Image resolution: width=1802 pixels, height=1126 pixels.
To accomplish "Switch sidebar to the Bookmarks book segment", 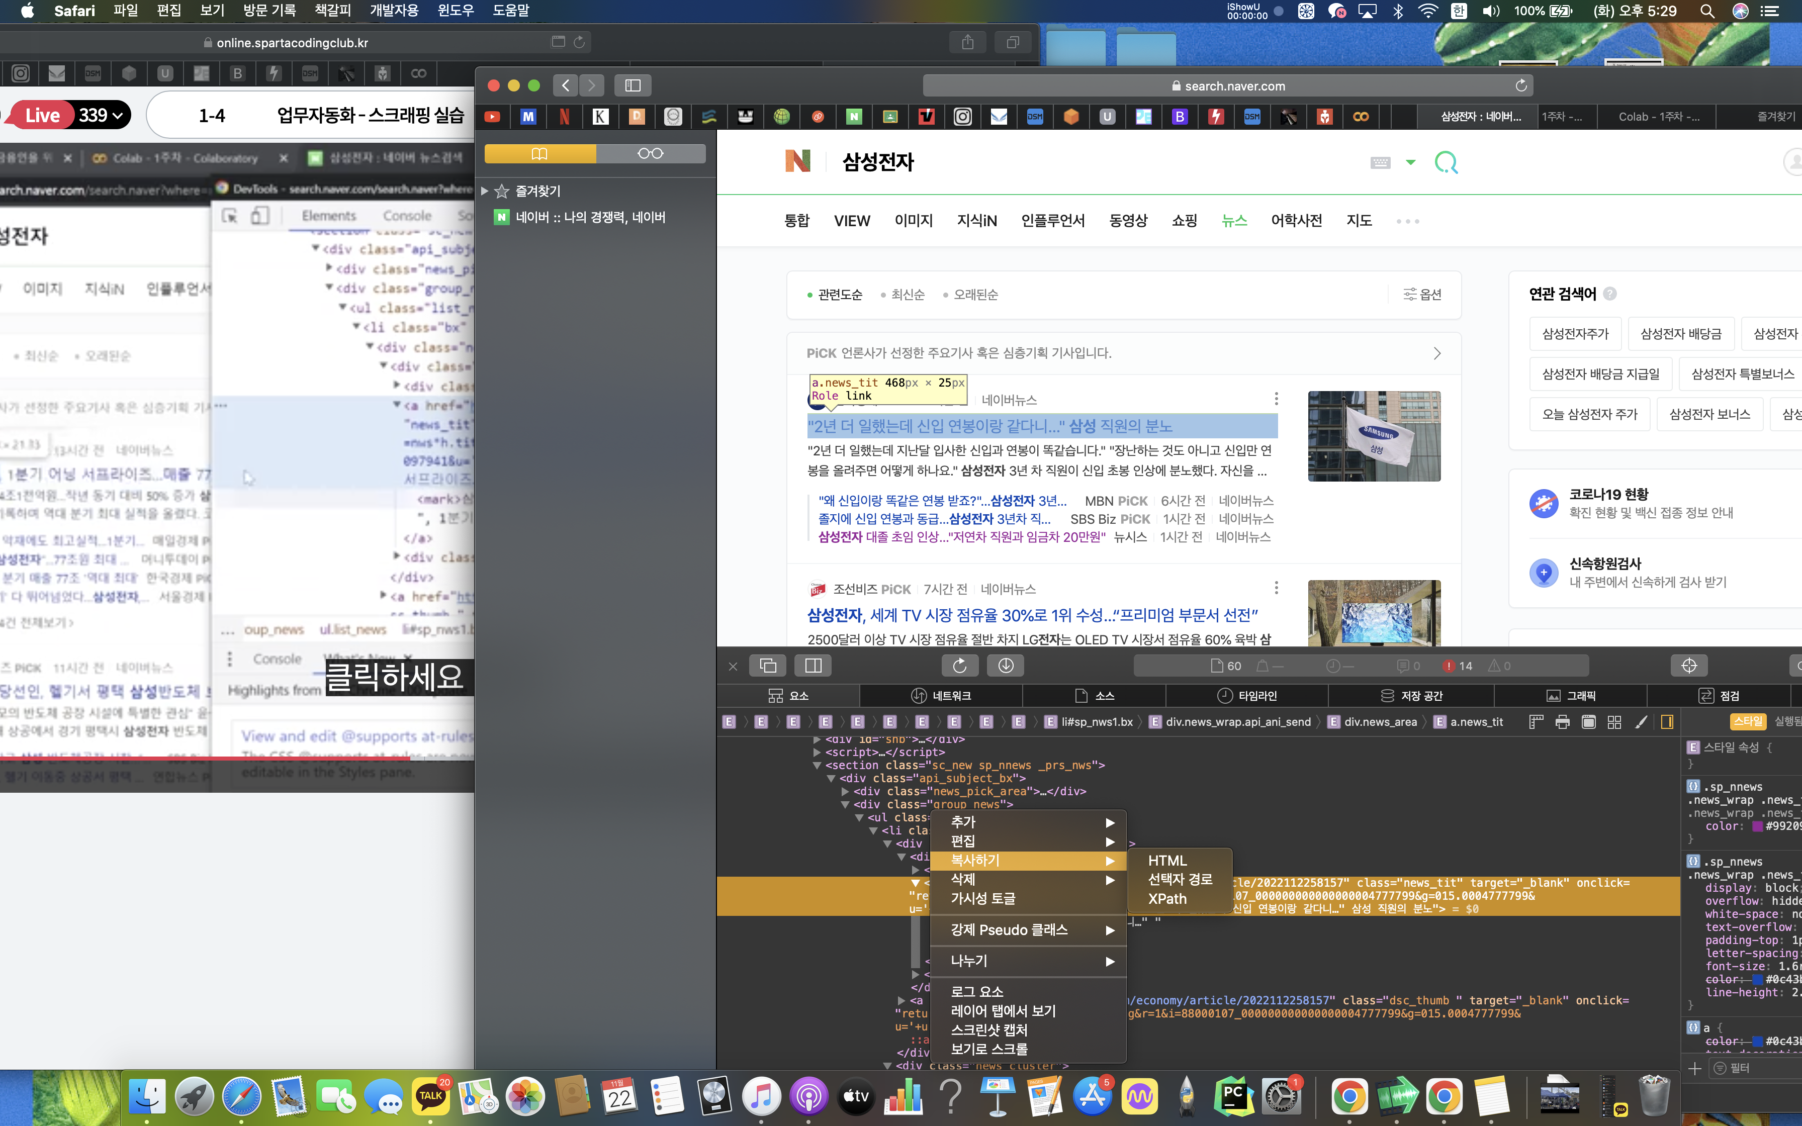I will pyautogui.click(x=540, y=153).
